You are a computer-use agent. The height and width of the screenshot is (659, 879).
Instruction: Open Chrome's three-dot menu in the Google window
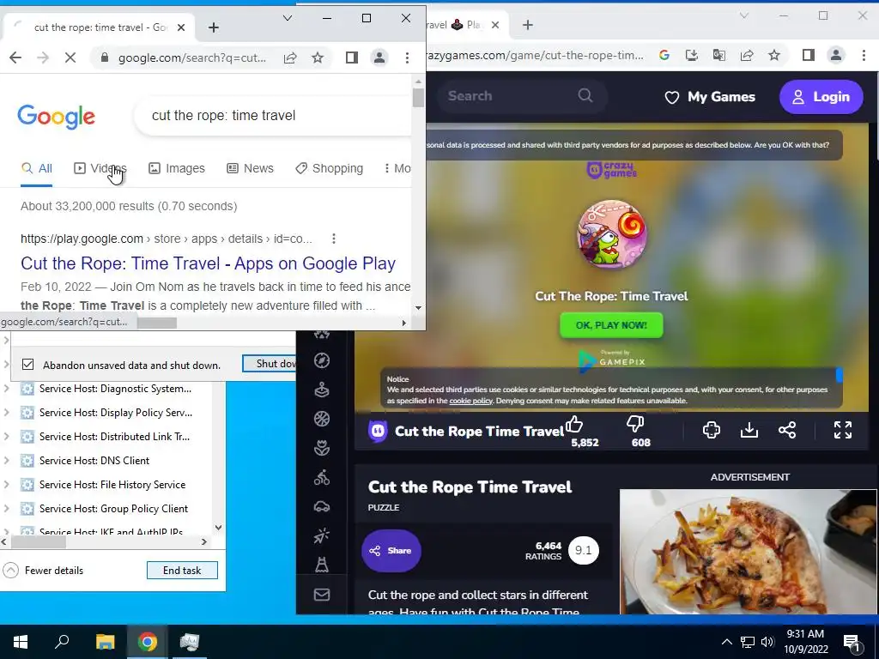click(408, 57)
